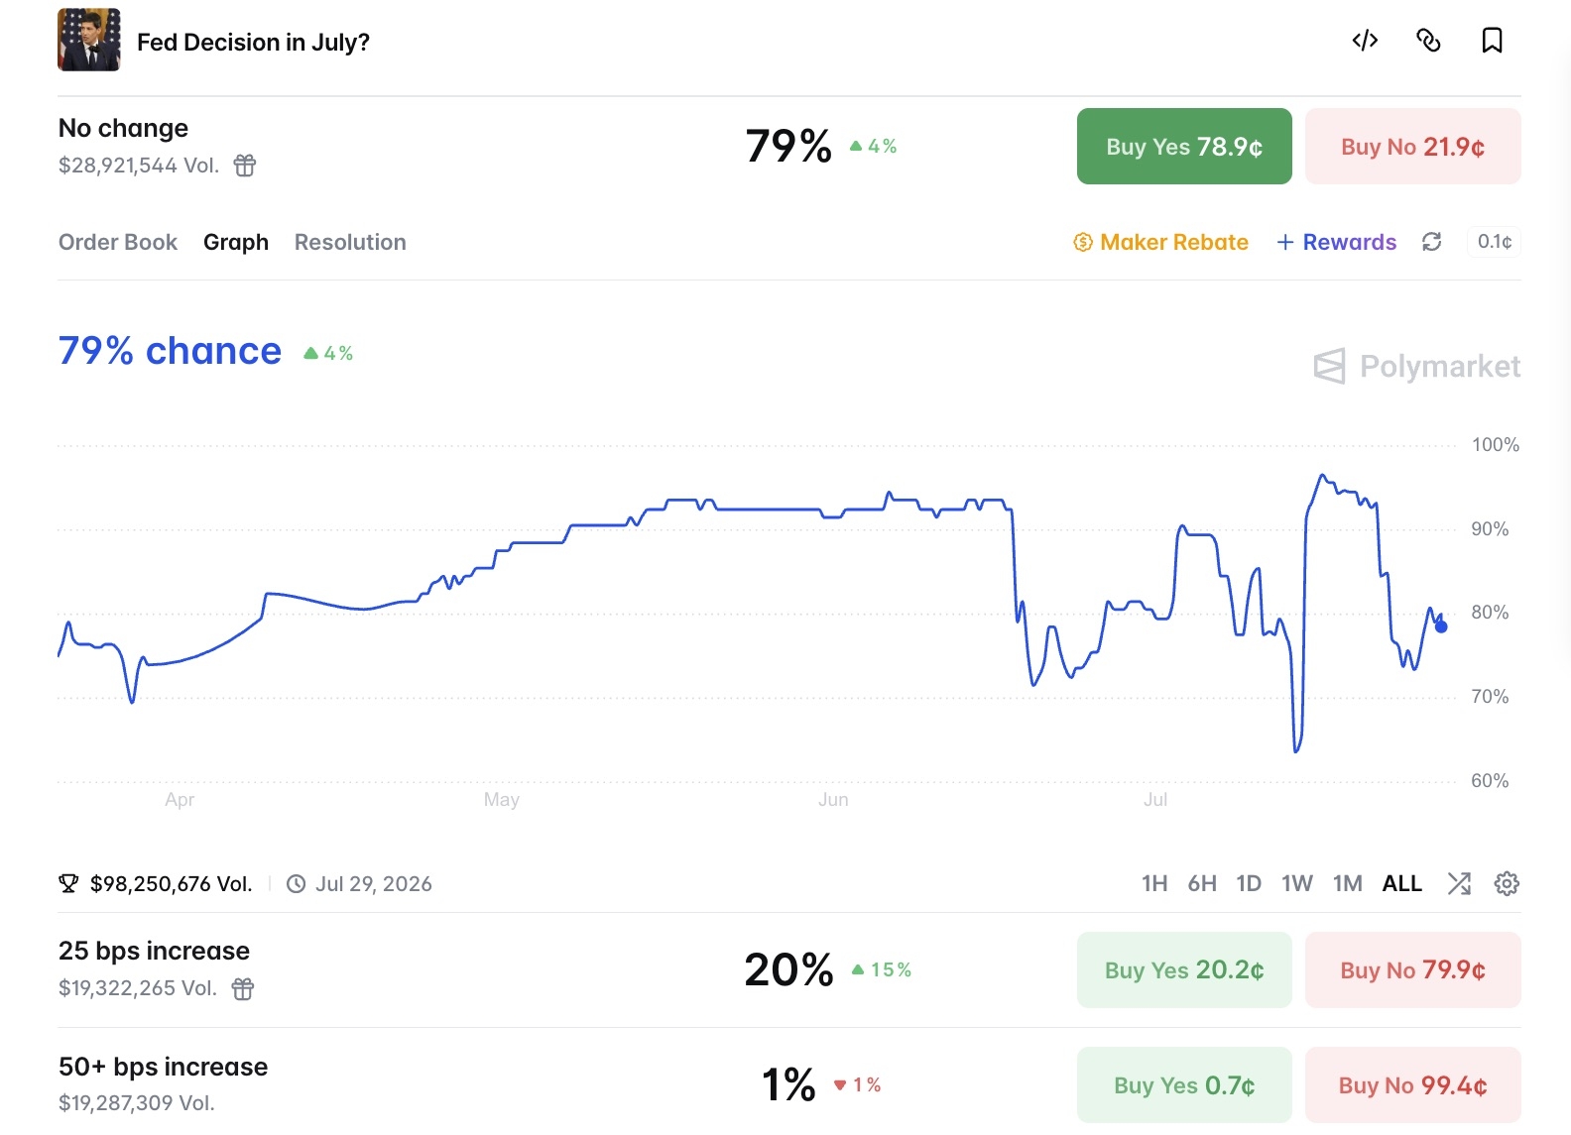Open the 0.1¢ tick size selector

tap(1494, 242)
